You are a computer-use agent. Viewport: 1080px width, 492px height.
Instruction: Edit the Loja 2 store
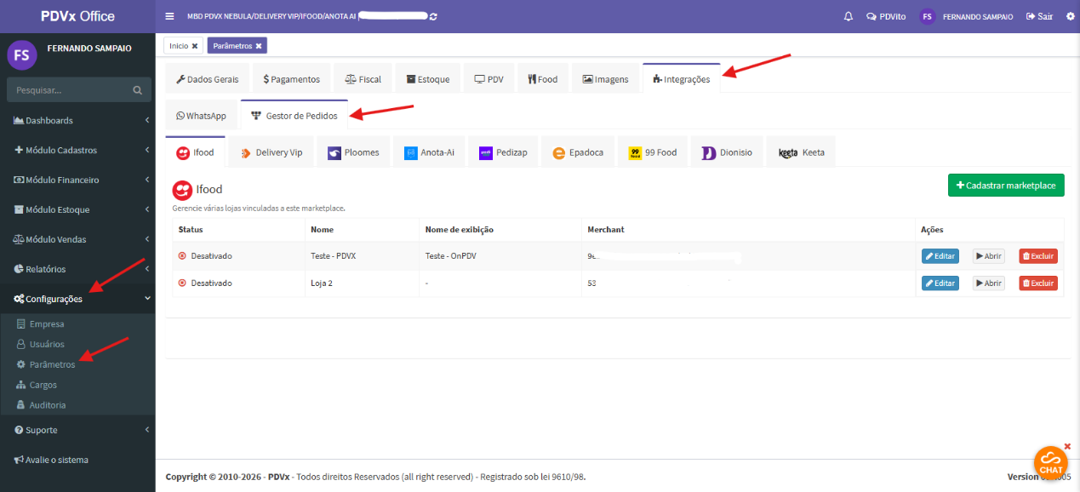coord(940,283)
